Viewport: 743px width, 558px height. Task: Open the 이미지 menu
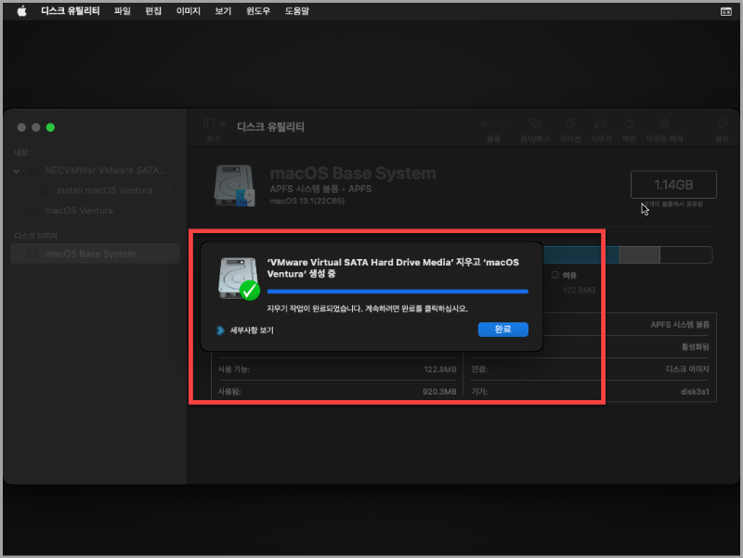click(x=189, y=11)
